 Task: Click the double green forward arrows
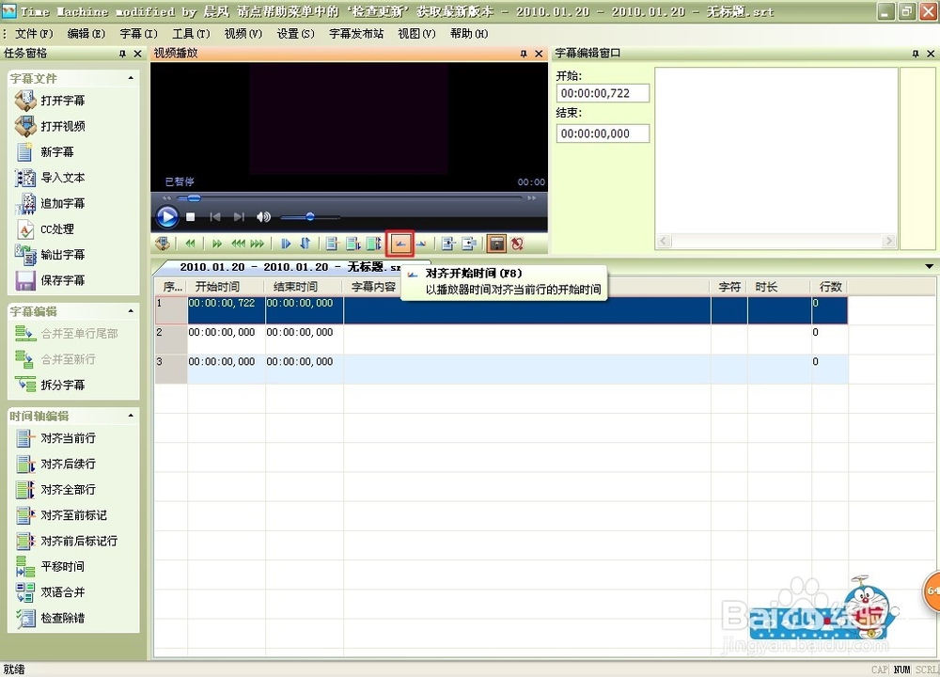217,244
